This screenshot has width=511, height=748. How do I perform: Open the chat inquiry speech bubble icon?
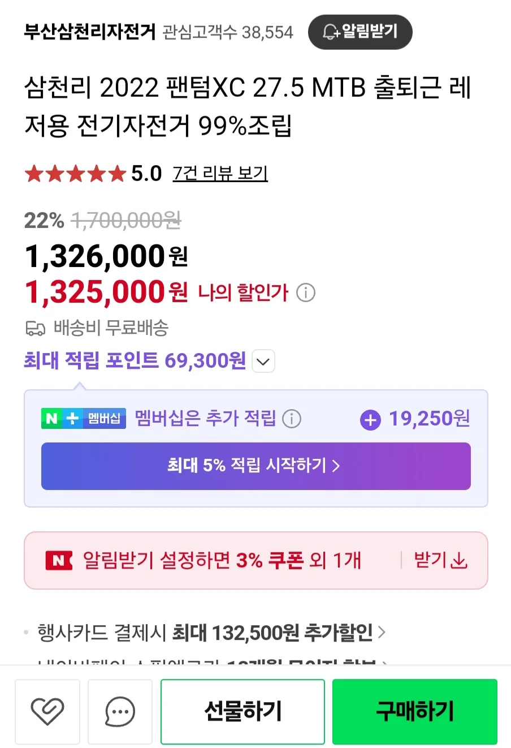(120, 711)
